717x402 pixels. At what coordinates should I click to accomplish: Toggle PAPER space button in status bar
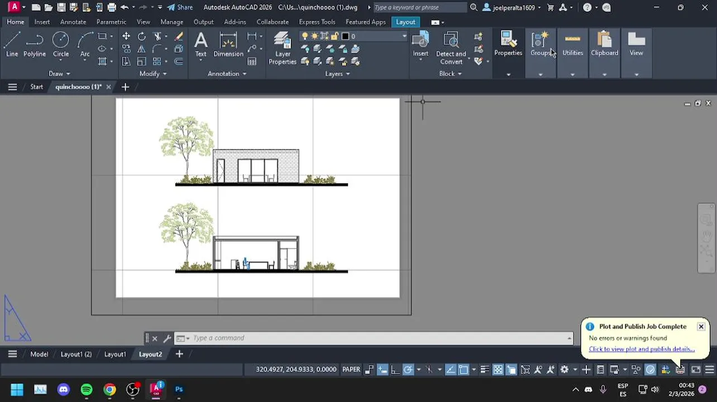tap(351, 369)
